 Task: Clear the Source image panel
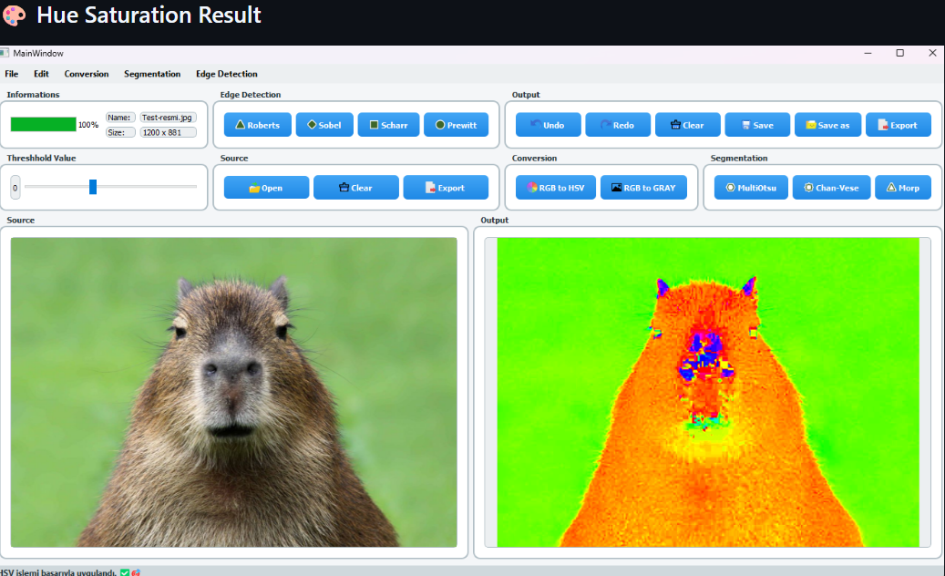pyautogui.click(x=355, y=188)
